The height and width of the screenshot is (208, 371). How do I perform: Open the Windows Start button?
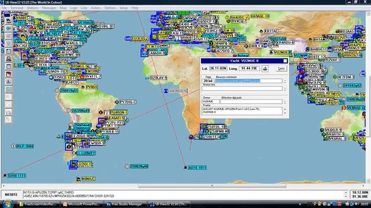pos(8,204)
